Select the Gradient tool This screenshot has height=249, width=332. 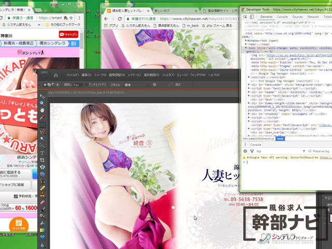[x=43, y=230]
